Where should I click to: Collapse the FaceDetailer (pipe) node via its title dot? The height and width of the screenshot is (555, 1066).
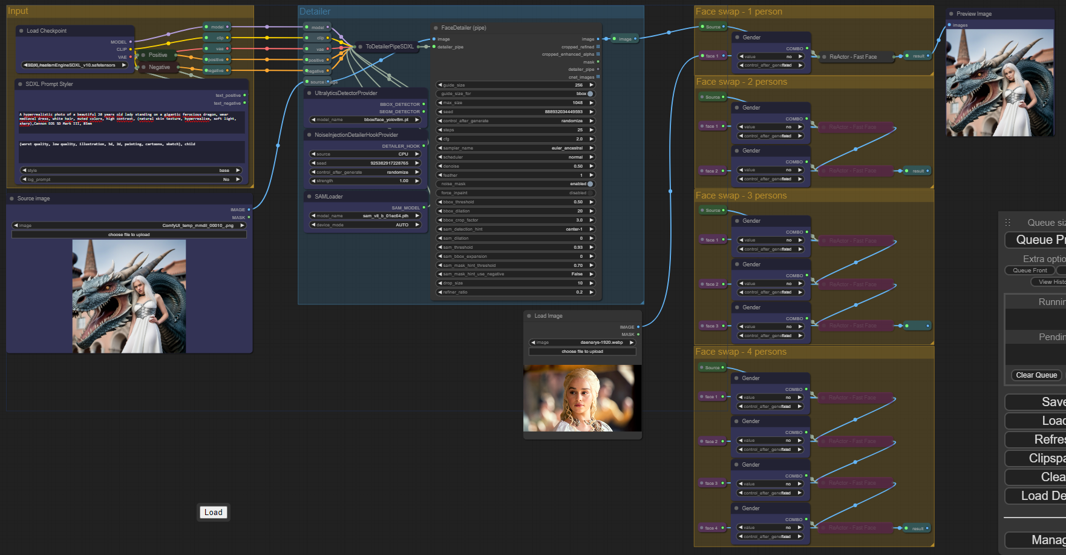point(436,28)
